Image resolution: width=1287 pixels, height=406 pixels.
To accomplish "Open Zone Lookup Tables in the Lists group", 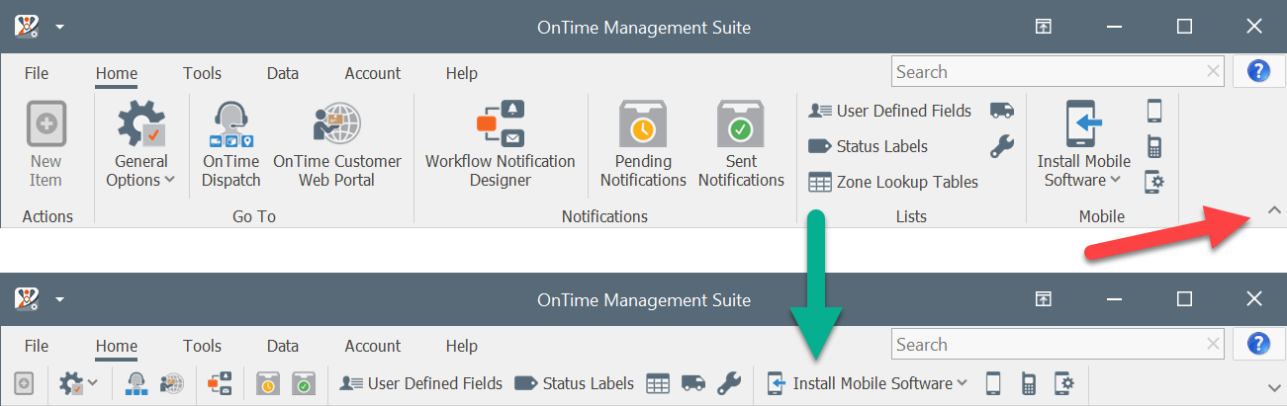I will [893, 182].
